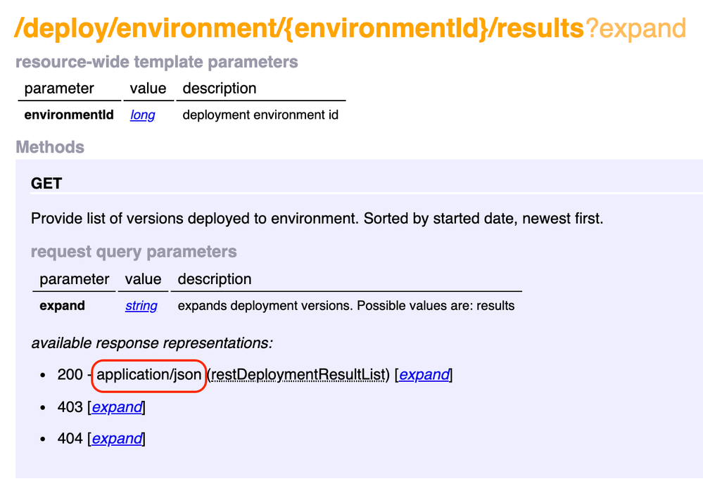The width and height of the screenshot is (703, 493).
Task: Click the 200 status code bullet
Action: 68,375
